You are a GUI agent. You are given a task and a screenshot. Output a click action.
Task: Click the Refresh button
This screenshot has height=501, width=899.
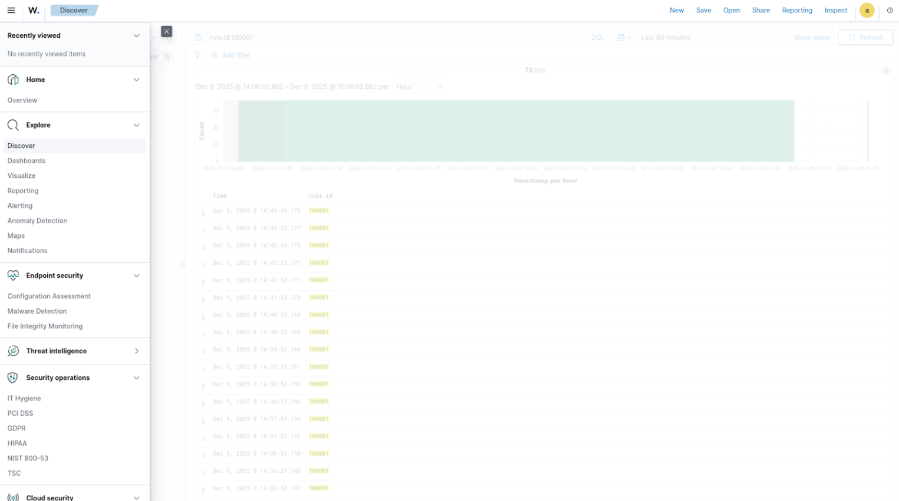(865, 38)
